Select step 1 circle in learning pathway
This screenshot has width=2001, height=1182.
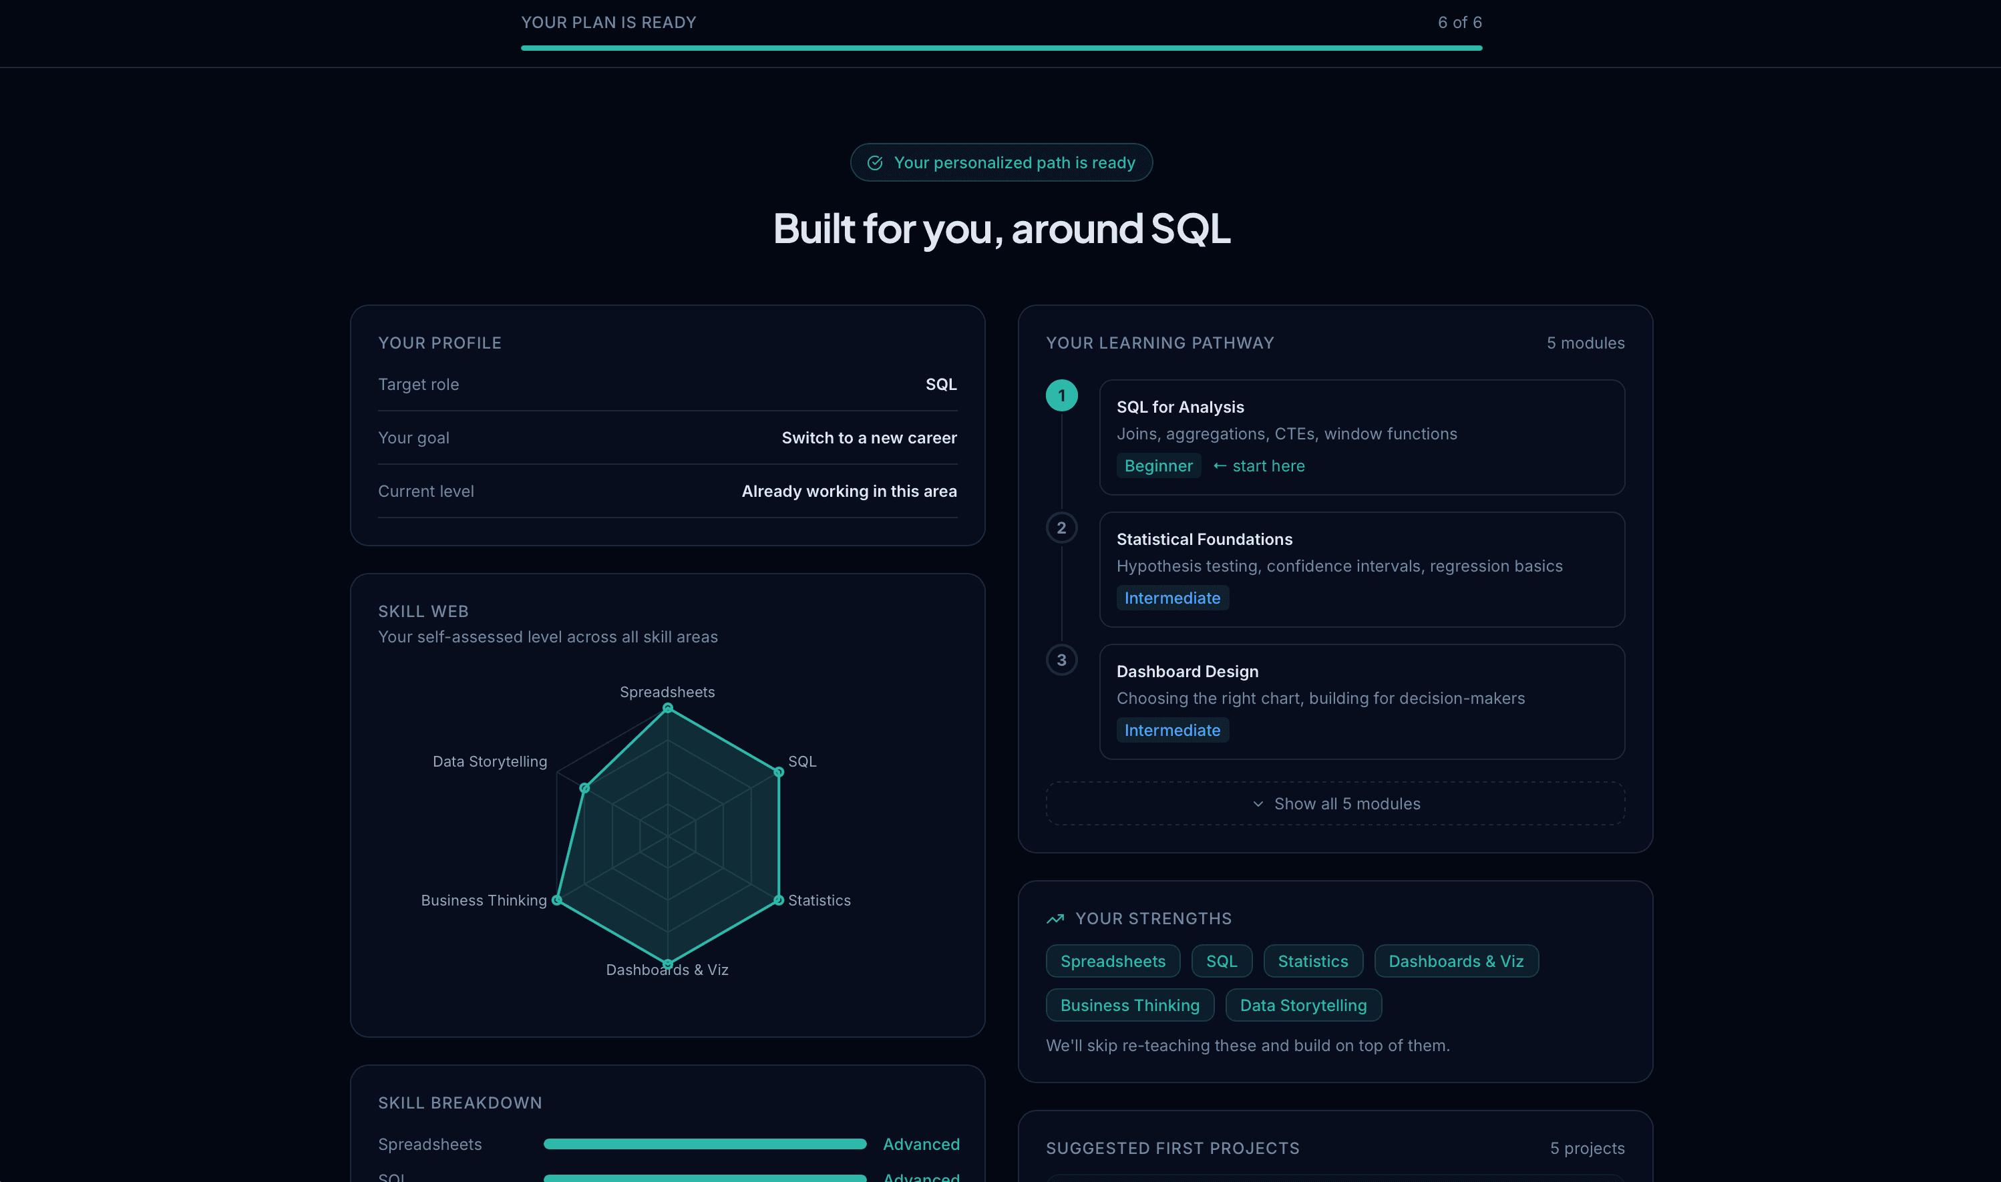pyautogui.click(x=1061, y=396)
